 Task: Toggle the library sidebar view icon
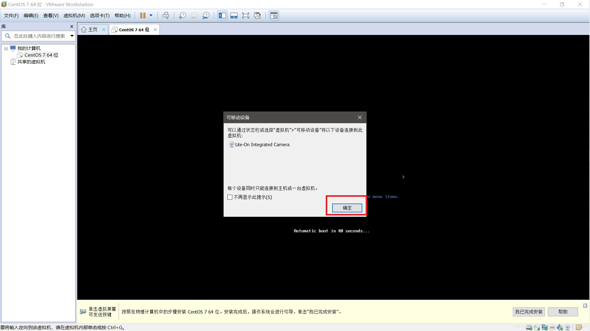pyautogui.click(x=222, y=16)
